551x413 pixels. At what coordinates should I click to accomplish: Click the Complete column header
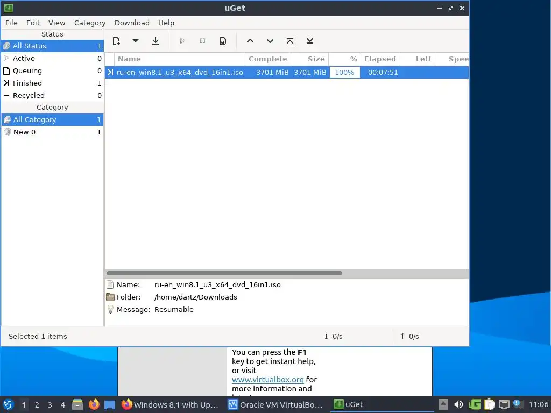[268, 59]
